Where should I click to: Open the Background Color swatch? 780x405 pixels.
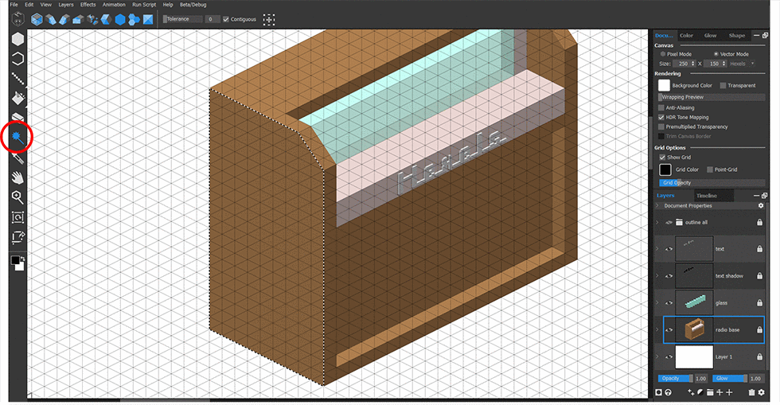(664, 85)
